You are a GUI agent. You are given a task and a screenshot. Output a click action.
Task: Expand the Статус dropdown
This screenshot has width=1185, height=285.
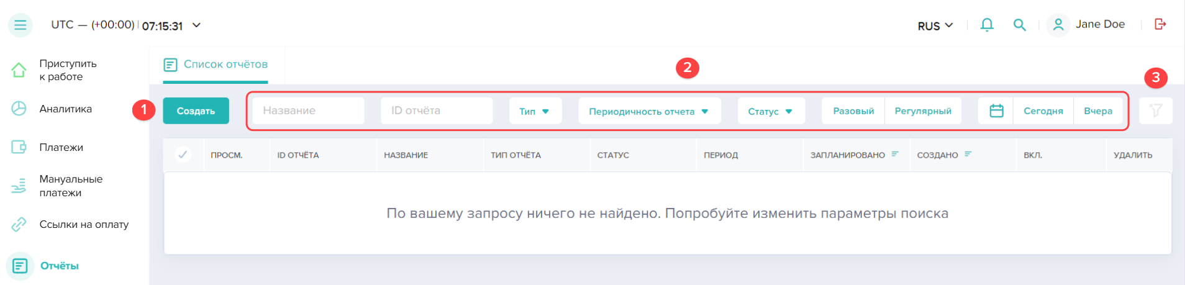point(770,111)
